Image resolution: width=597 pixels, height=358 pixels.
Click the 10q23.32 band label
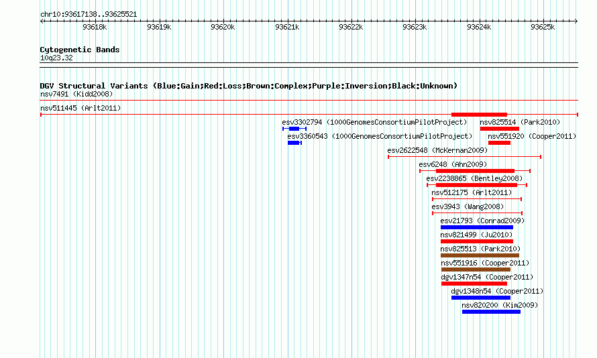[x=56, y=58]
